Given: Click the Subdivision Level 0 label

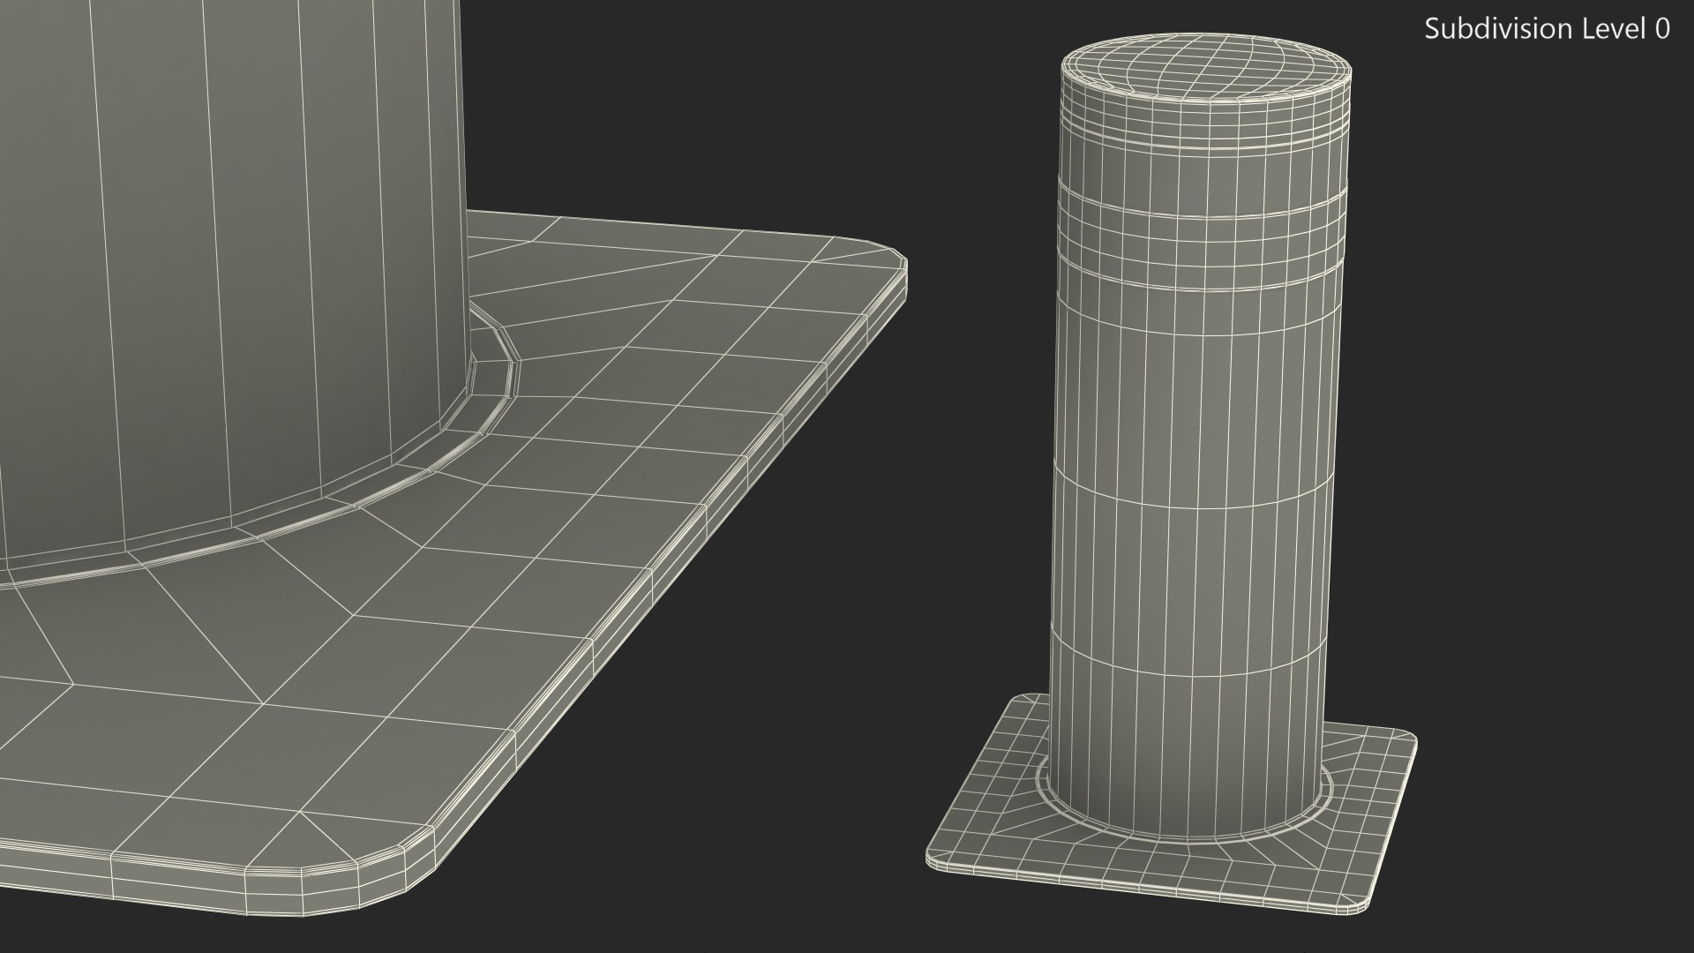Looking at the screenshot, I should click(1546, 29).
